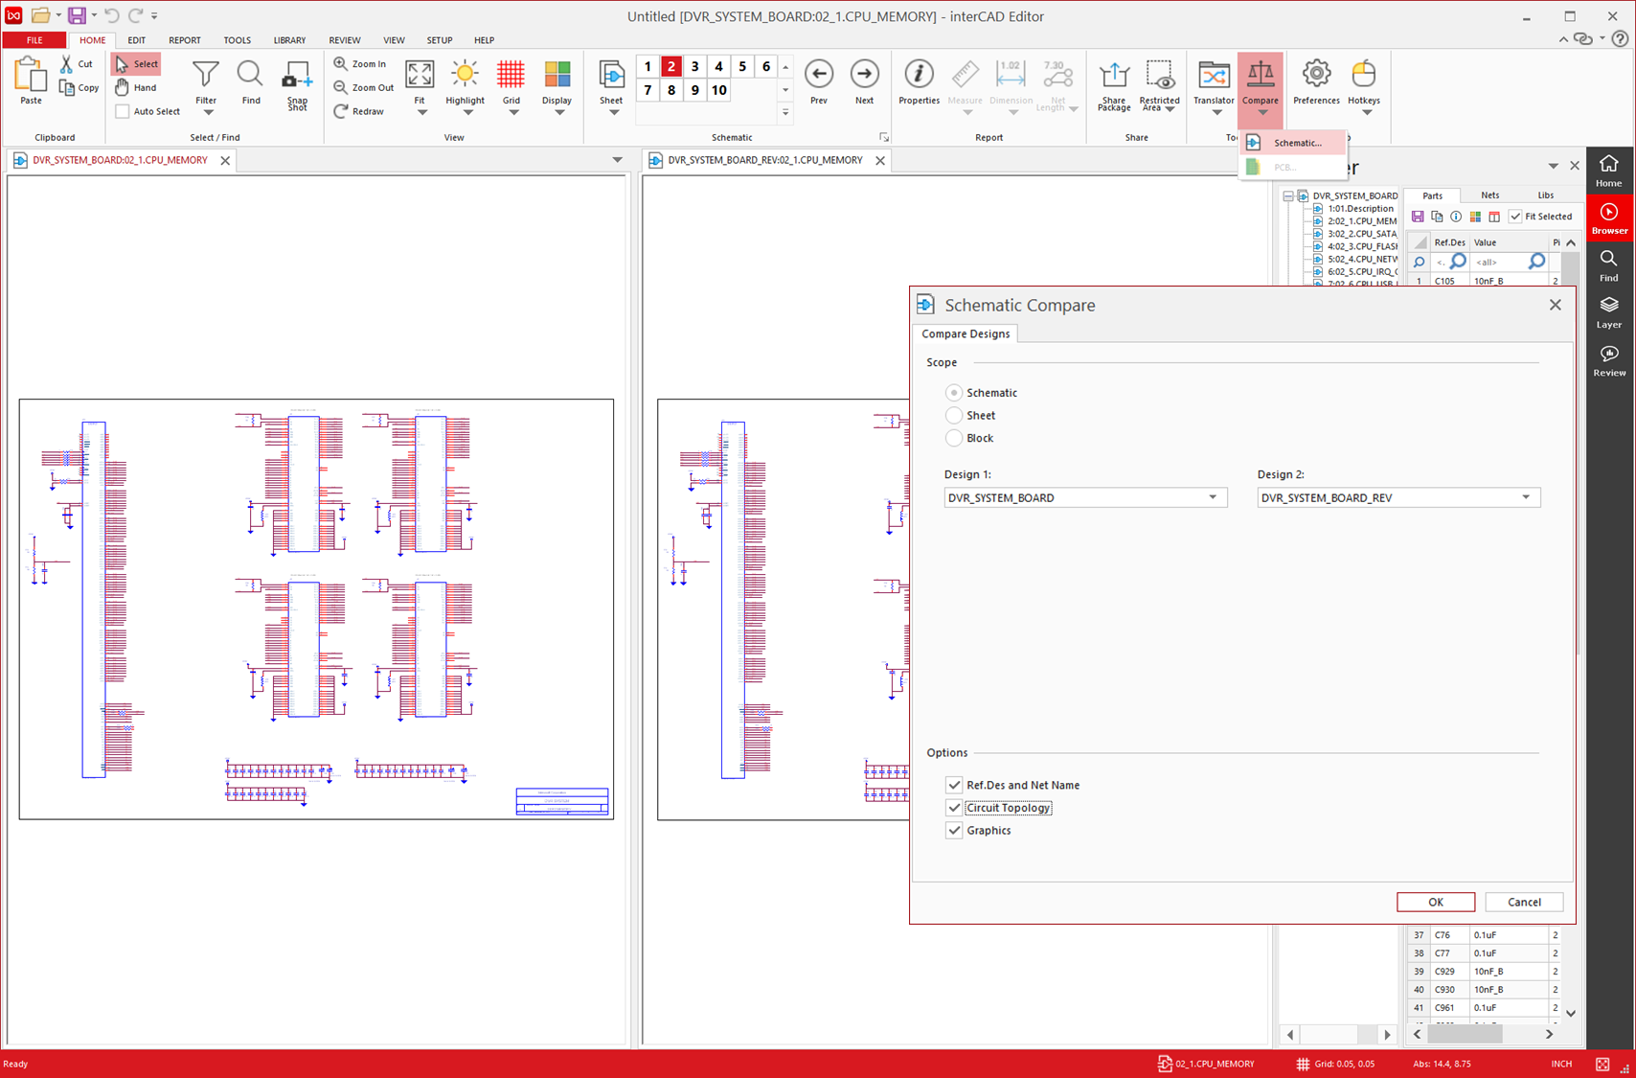
Task: Toggle the Fit Selected checkbox
Action: pyautogui.click(x=1515, y=217)
